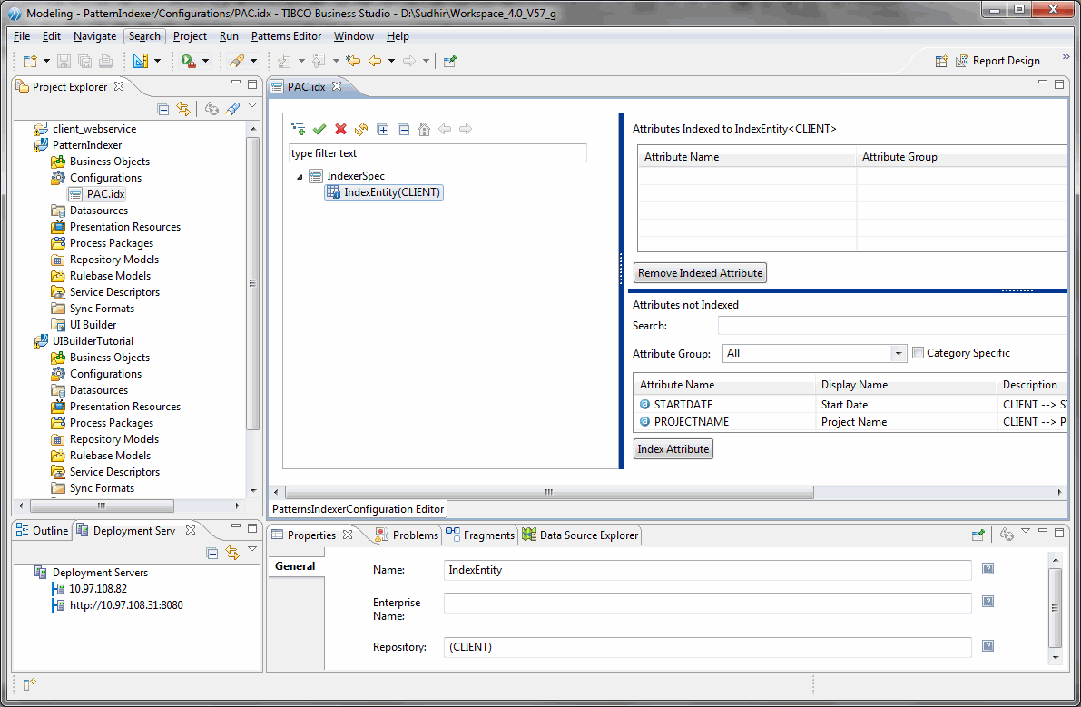Open the Project Explorer view menu
Screen dimensions: 1081x707
coord(252,106)
